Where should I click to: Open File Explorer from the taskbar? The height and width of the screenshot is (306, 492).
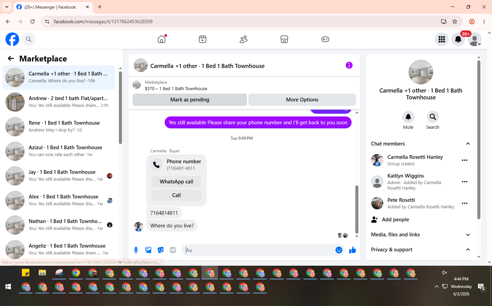pos(42,273)
